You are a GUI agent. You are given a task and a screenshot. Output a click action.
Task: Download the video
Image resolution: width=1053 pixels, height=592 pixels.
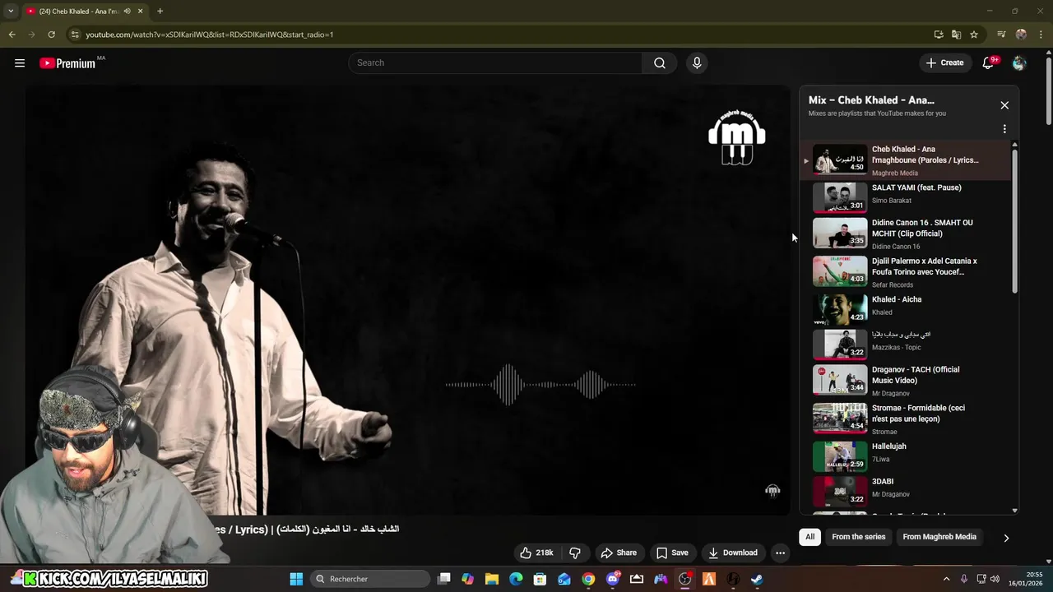(x=733, y=553)
